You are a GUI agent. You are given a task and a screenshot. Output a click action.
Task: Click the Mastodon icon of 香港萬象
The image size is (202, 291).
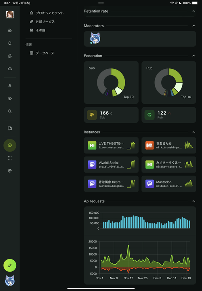[x=92, y=184]
